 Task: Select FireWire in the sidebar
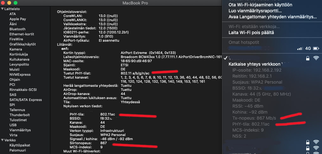click(x=16, y=39)
